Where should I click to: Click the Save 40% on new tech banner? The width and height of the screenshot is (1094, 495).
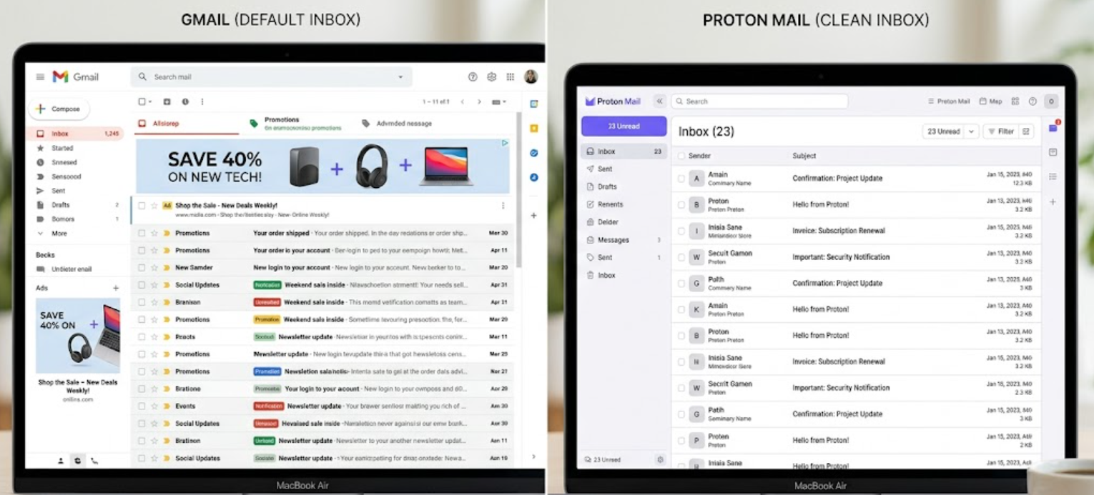pos(322,166)
